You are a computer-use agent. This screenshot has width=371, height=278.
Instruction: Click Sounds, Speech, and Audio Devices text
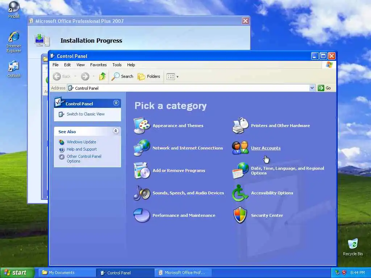(x=188, y=193)
